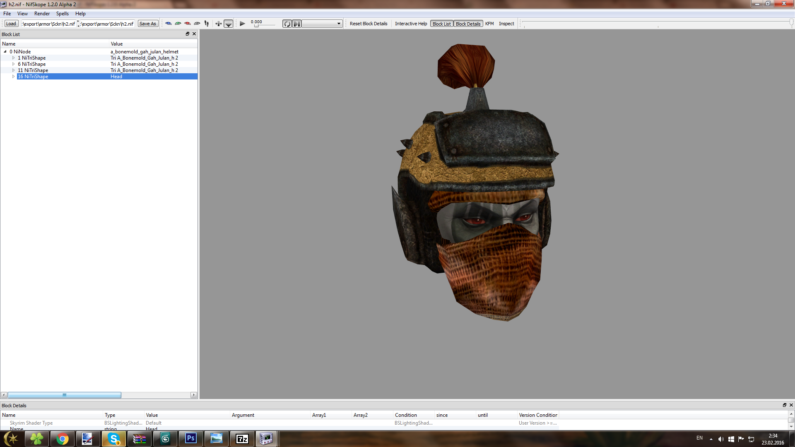Open the Spells menu
This screenshot has height=447, width=795.
tap(63, 14)
